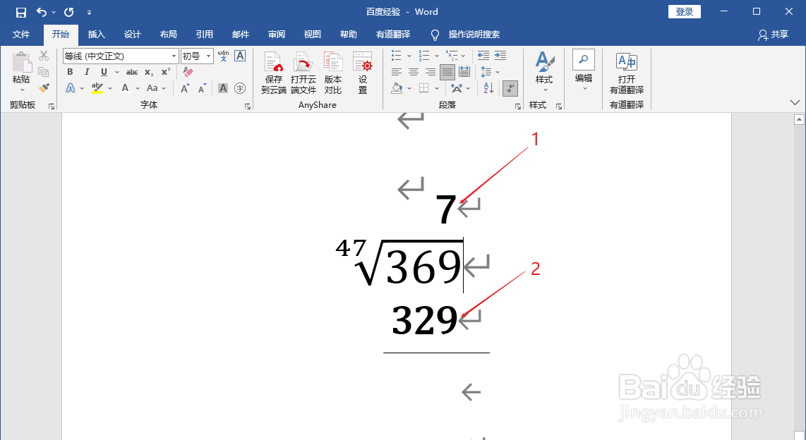The width and height of the screenshot is (806, 440).
Task: Click the 共享 share button
Action: tap(773, 34)
